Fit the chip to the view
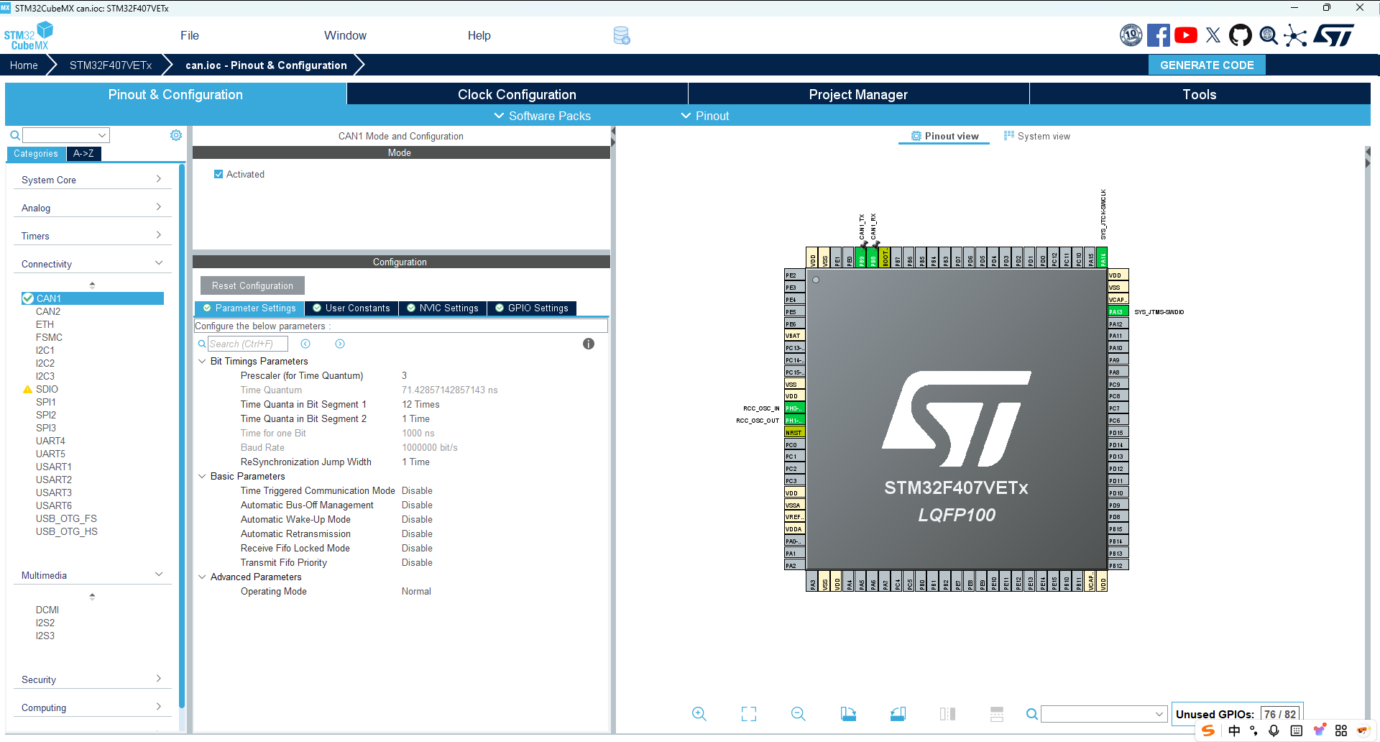Image resolution: width=1380 pixels, height=742 pixels. [749, 714]
